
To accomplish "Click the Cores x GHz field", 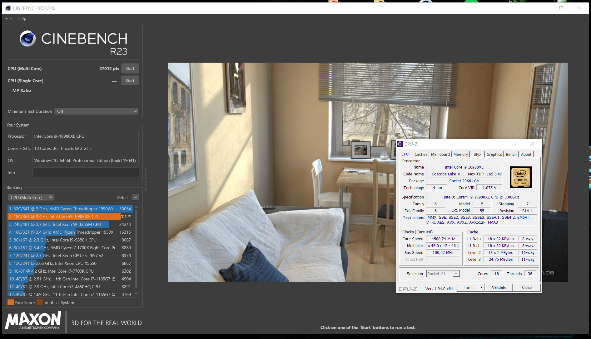I will coord(86,148).
